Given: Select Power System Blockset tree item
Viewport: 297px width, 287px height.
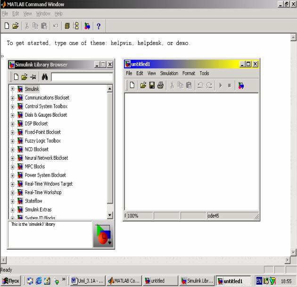Looking at the screenshot, I should click(45, 175).
